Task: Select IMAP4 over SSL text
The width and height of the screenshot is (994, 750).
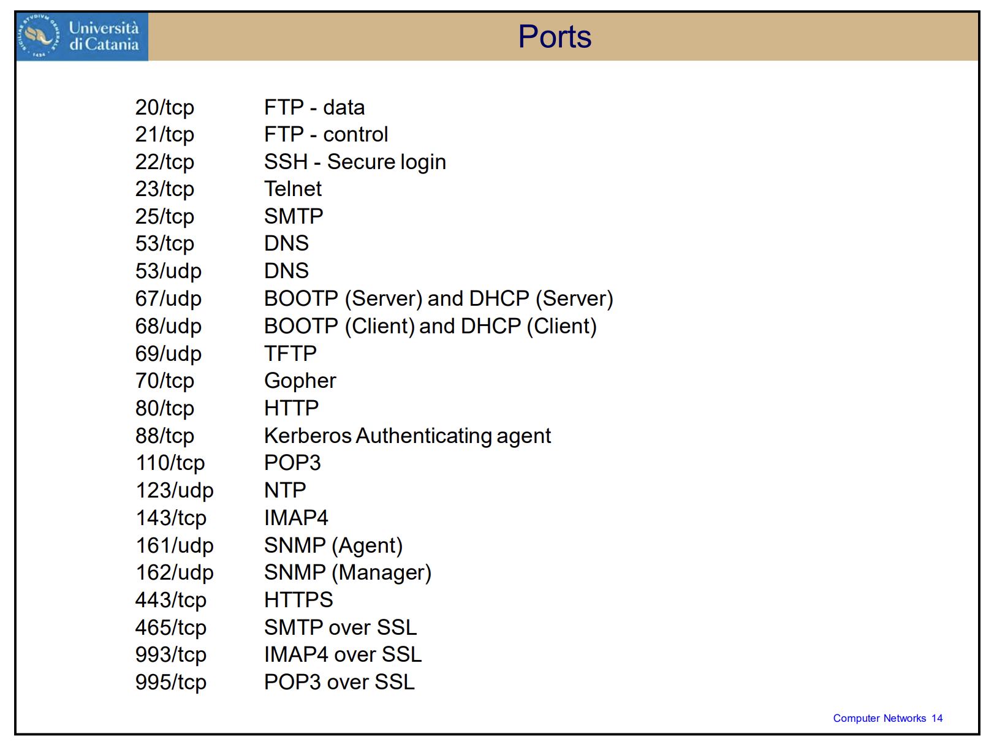Action: coord(343,655)
